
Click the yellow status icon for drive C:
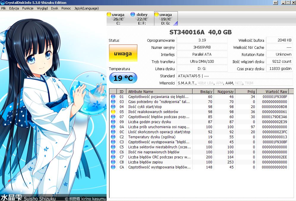coord(109,14)
